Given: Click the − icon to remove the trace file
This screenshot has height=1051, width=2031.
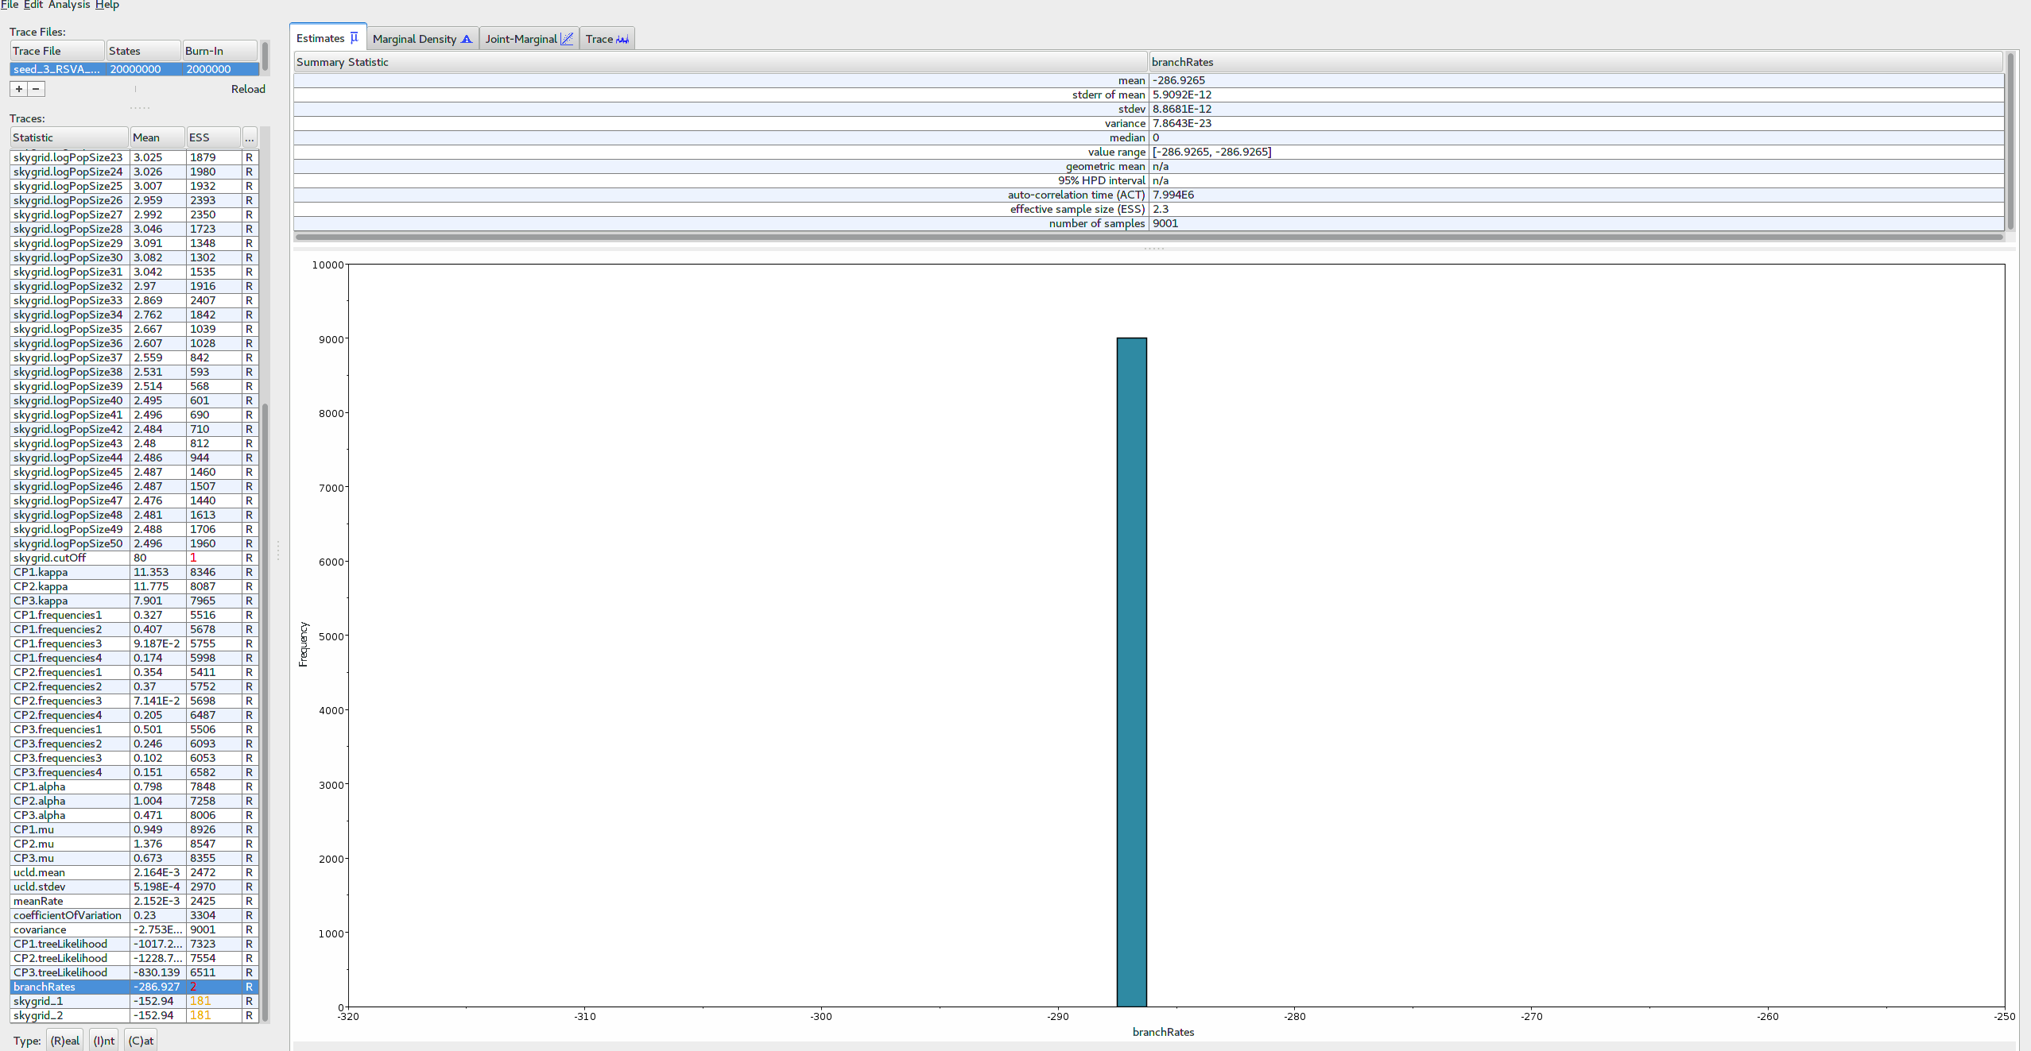Looking at the screenshot, I should (x=35, y=88).
